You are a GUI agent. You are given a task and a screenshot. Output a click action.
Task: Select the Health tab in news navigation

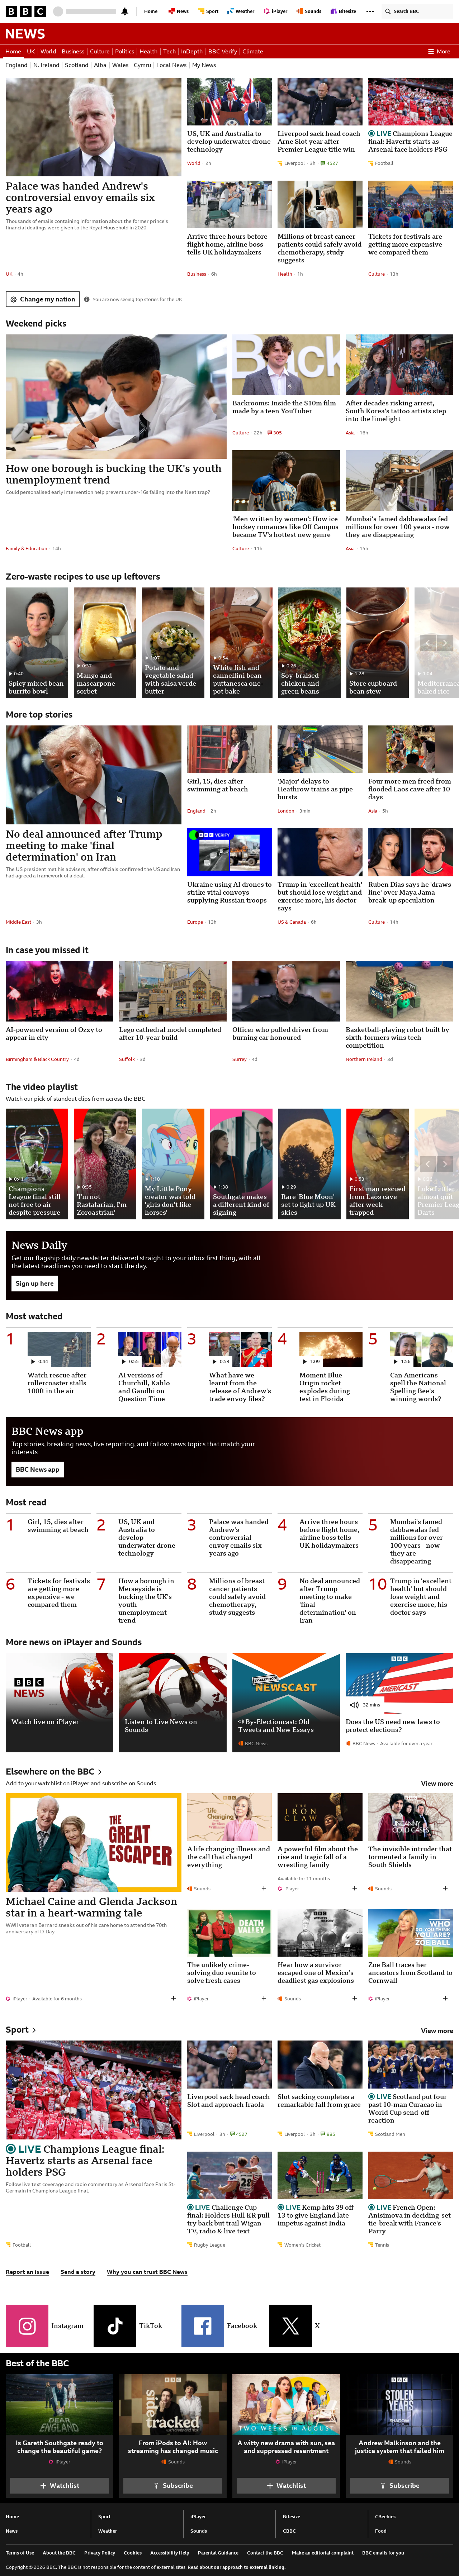tap(148, 51)
